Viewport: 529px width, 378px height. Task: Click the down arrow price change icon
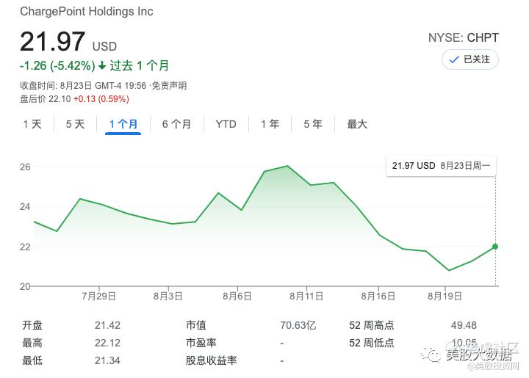(102, 65)
